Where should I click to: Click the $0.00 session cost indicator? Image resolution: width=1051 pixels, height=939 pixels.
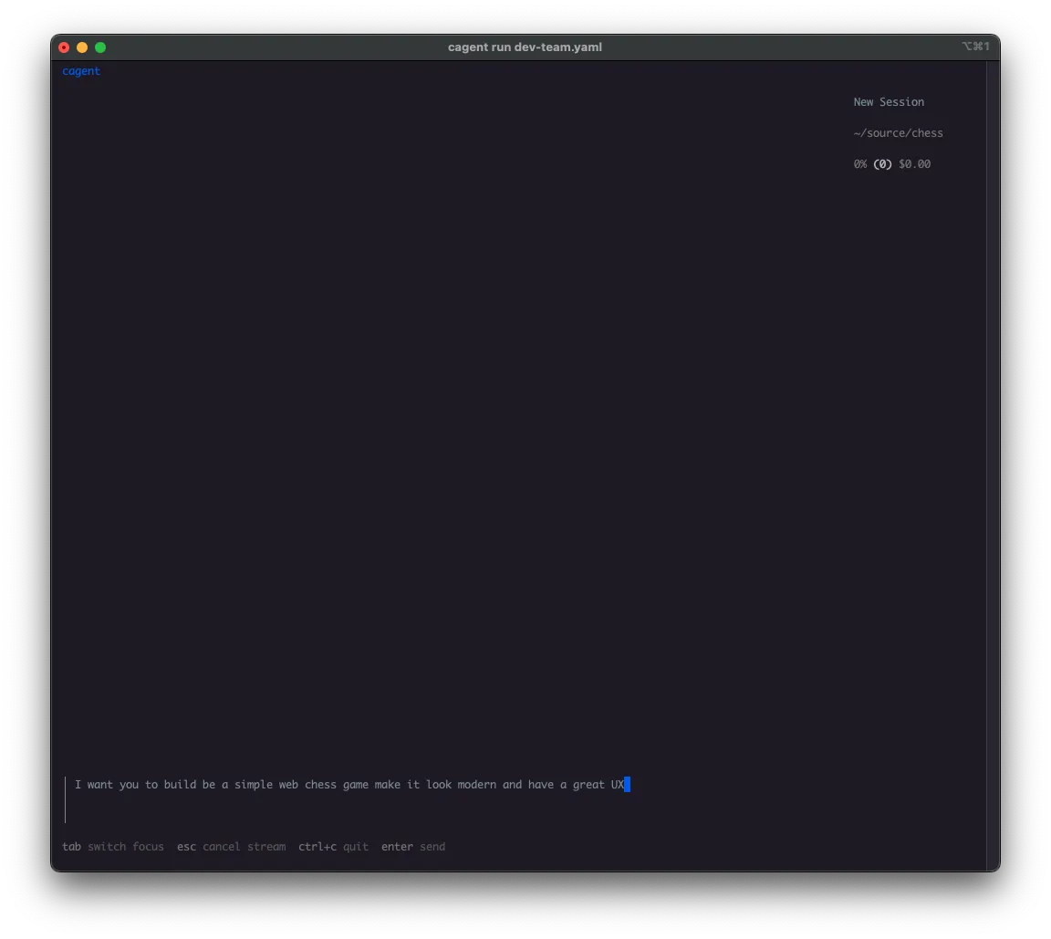pyautogui.click(x=914, y=164)
